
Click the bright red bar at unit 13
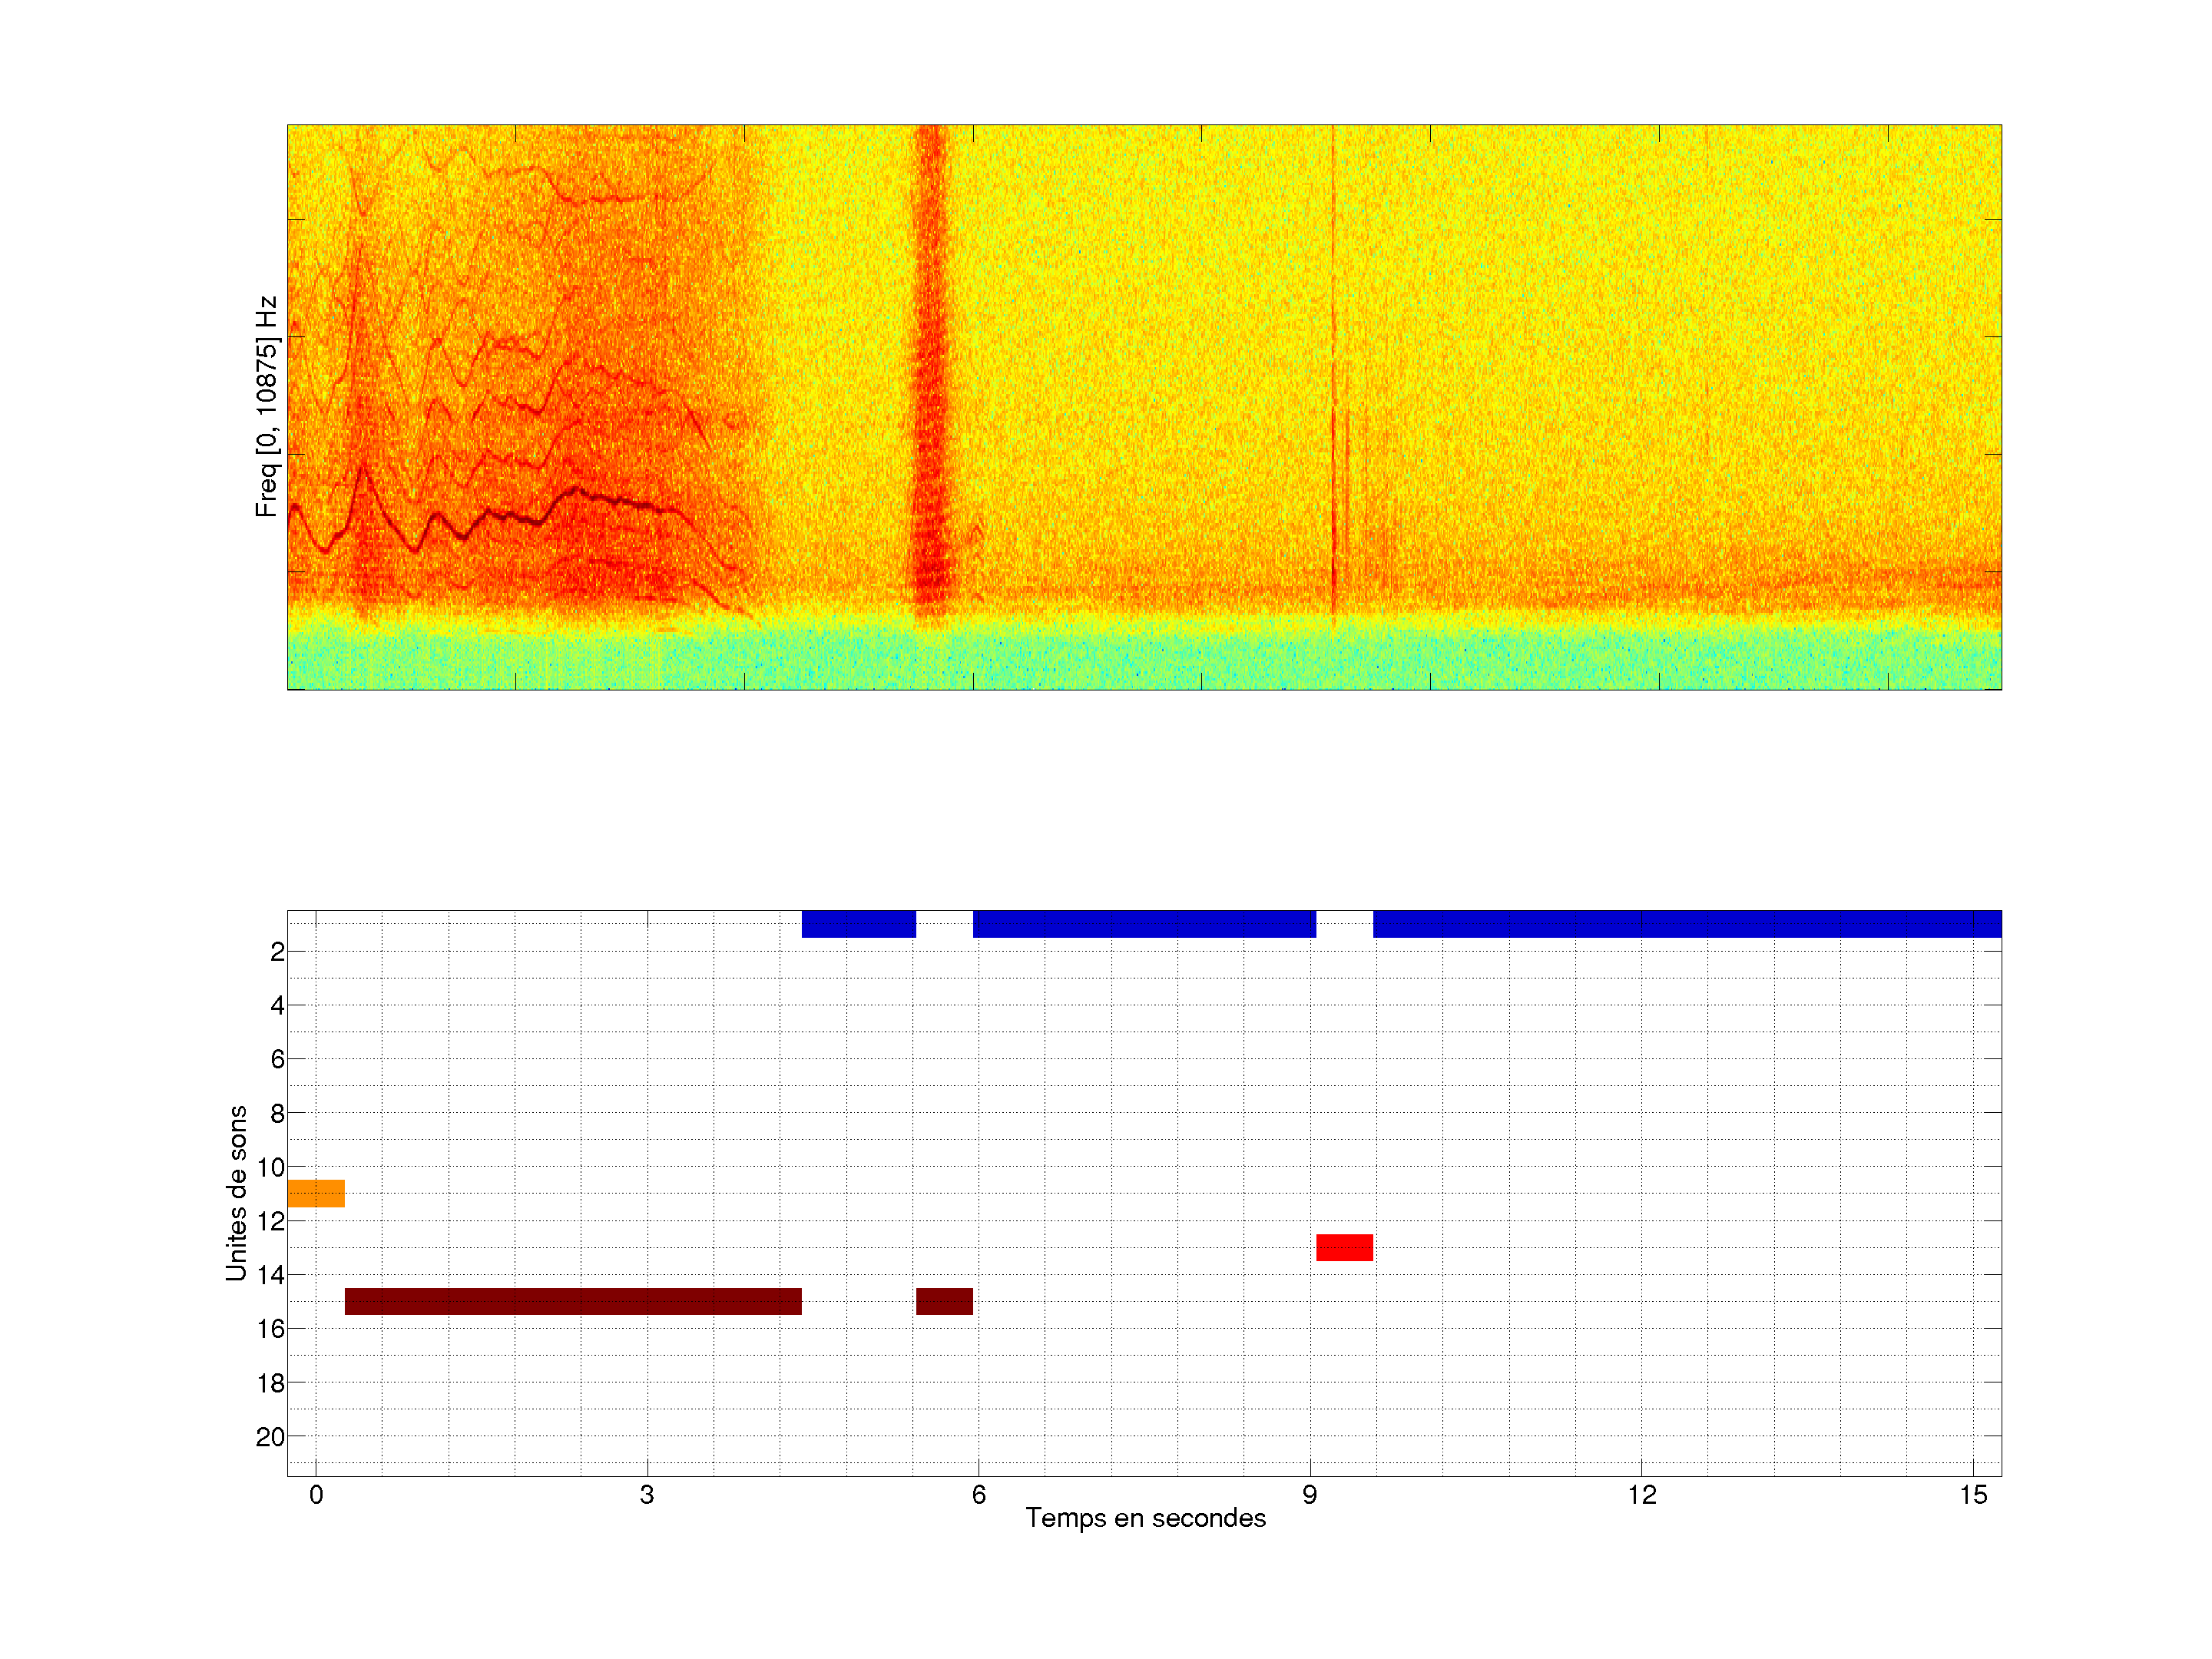[1344, 1247]
